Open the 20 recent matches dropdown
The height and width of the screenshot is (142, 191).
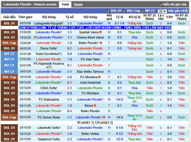click(x=162, y=11)
